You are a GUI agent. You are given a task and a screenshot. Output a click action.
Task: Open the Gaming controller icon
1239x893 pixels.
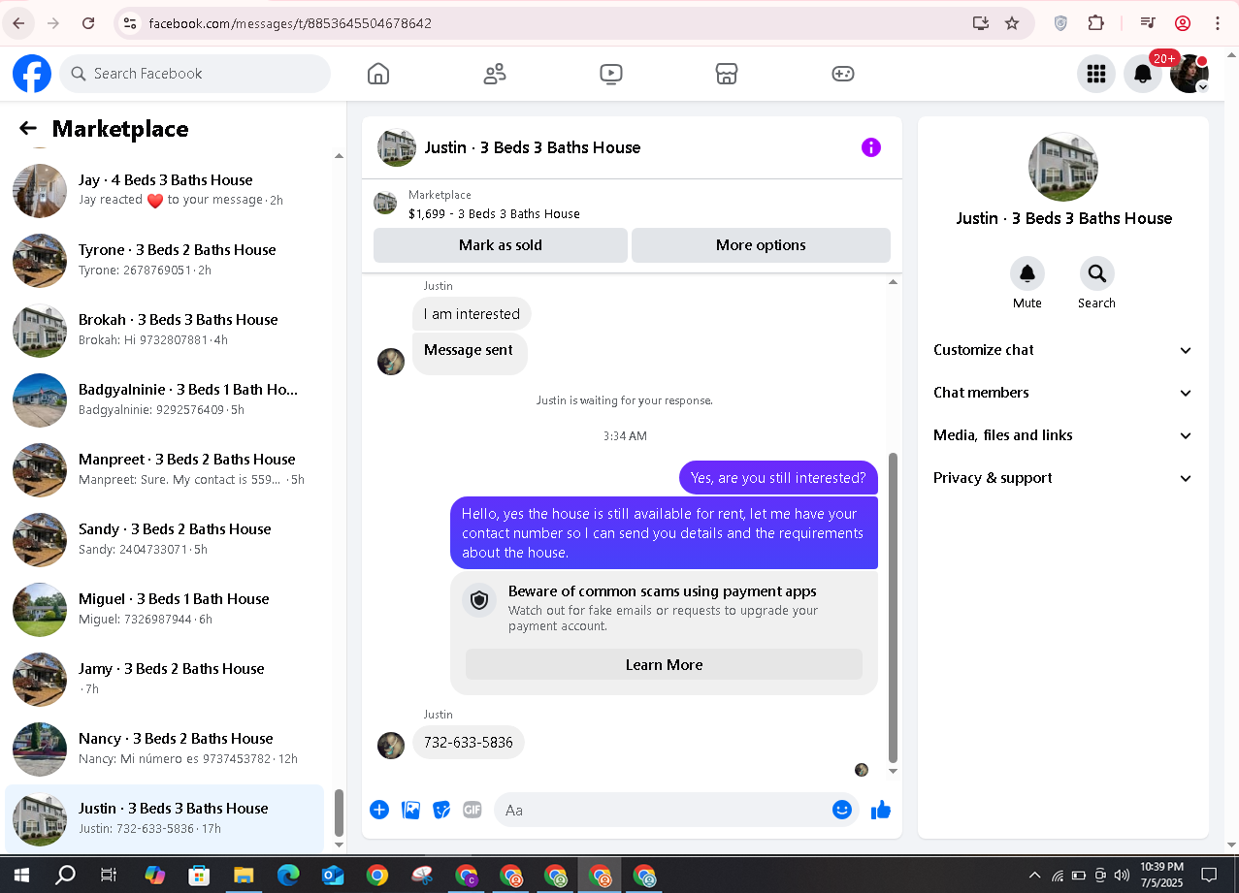pyautogui.click(x=843, y=74)
